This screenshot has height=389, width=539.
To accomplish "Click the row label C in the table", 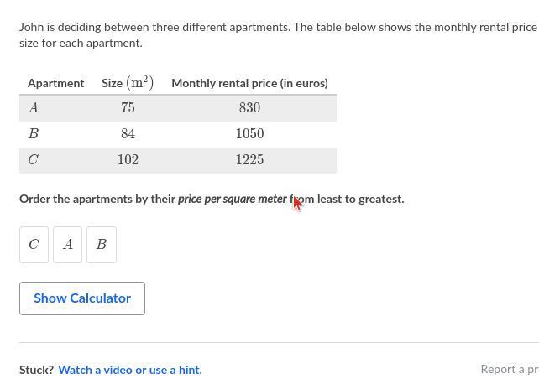I will 33,160.
